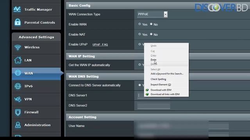This screenshot has height=140, width=250.
Task: Click the DNS Server1 input field
Action: point(154,95)
